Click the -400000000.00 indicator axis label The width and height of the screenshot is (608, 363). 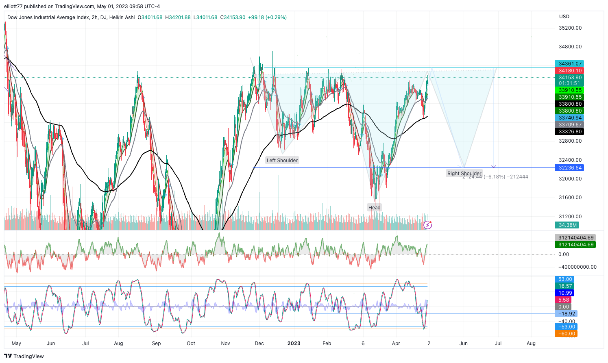pyautogui.click(x=577, y=267)
